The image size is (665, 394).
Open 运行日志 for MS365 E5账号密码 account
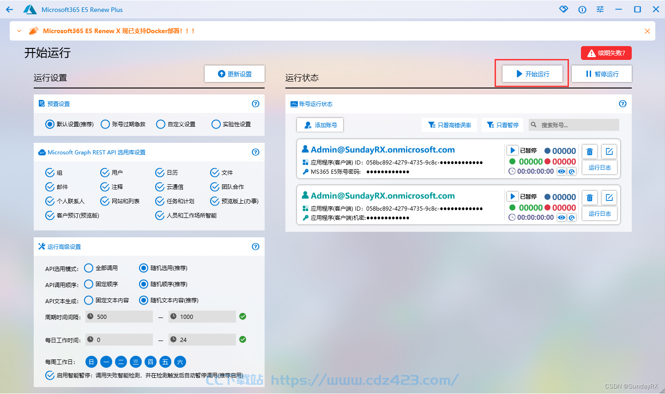(x=599, y=168)
